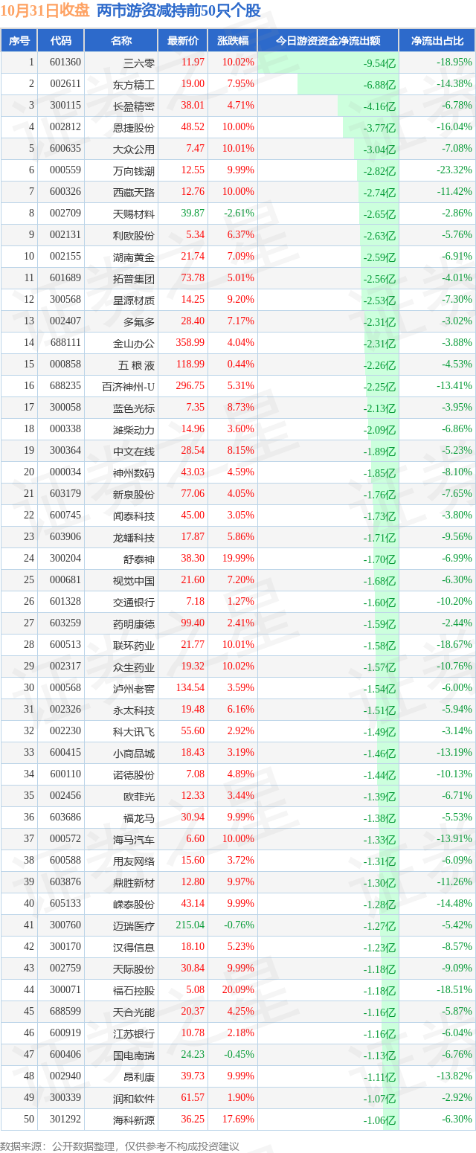
Task: Select stock name 西藏天路
Action: point(134,192)
